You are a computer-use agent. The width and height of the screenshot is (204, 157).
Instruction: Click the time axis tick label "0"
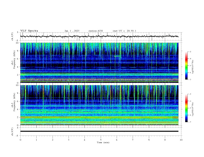(20, 140)
